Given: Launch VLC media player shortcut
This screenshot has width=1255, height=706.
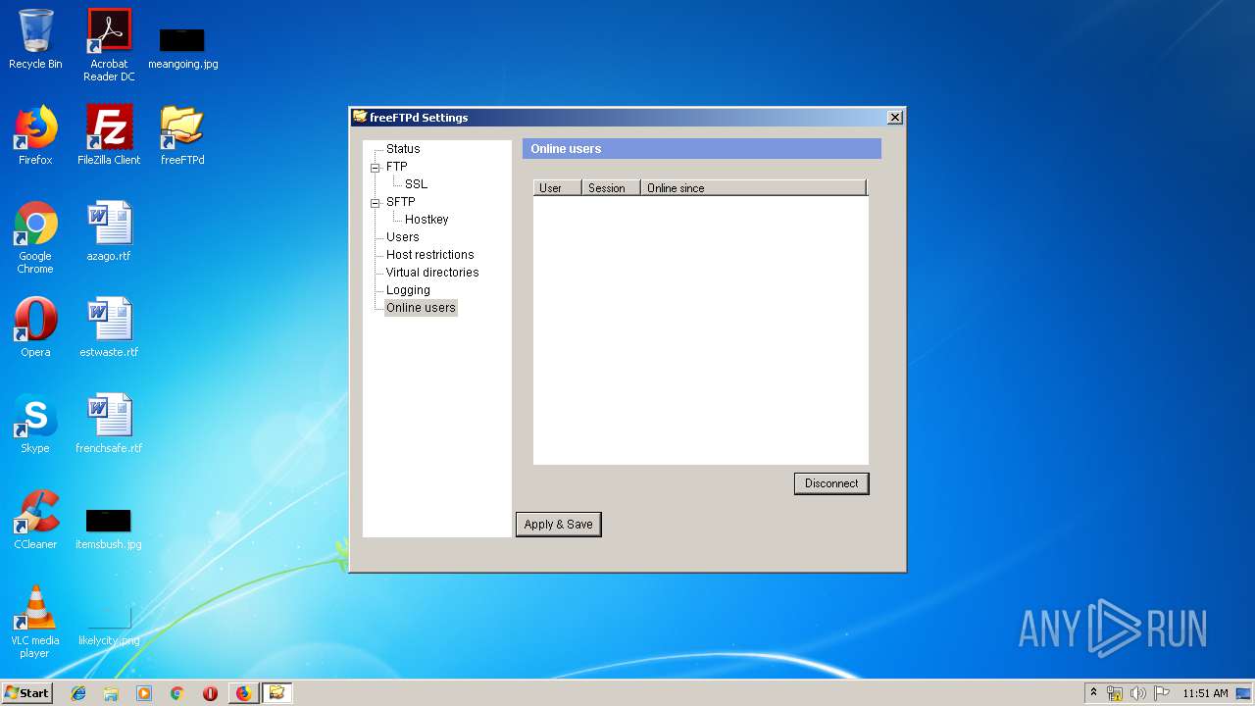Looking at the screenshot, I should (35, 622).
